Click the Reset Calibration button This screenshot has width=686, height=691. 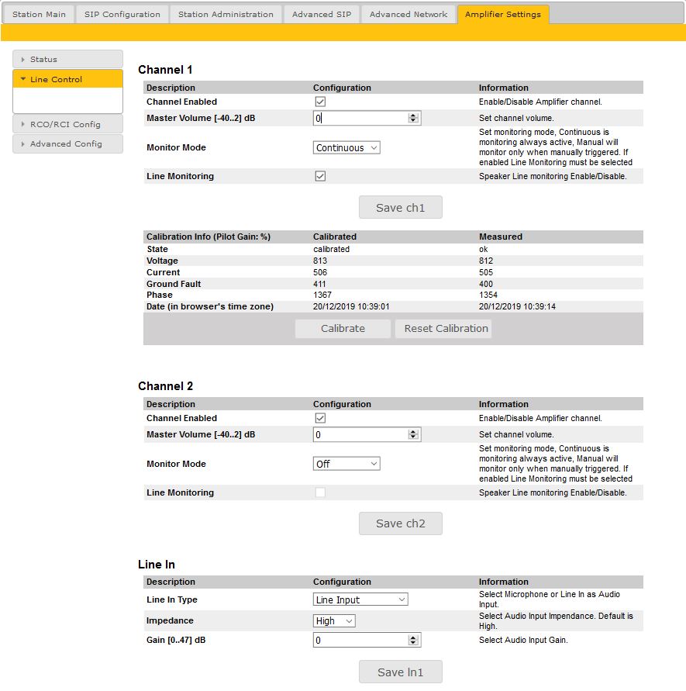(x=446, y=328)
